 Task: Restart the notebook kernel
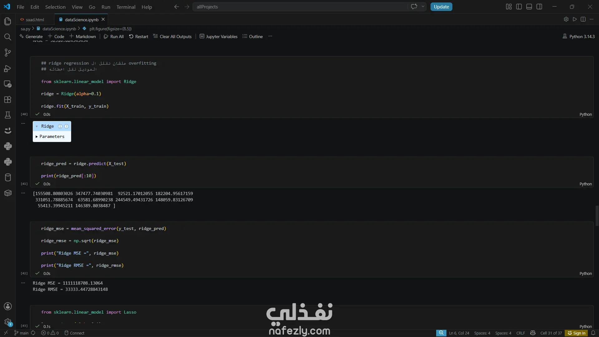tap(139, 37)
